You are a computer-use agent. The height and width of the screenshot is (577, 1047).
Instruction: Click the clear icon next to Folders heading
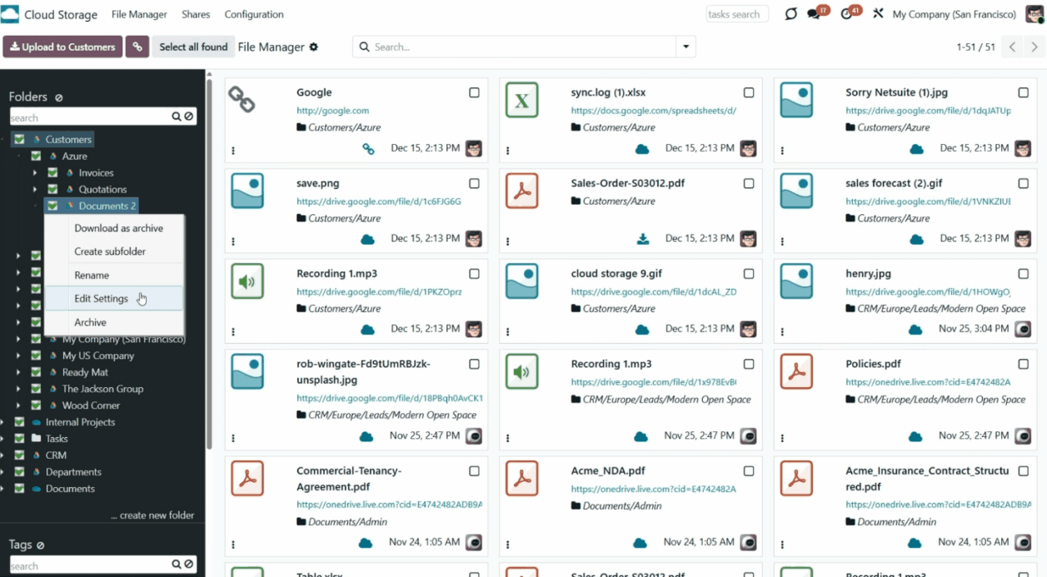coord(59,97)
